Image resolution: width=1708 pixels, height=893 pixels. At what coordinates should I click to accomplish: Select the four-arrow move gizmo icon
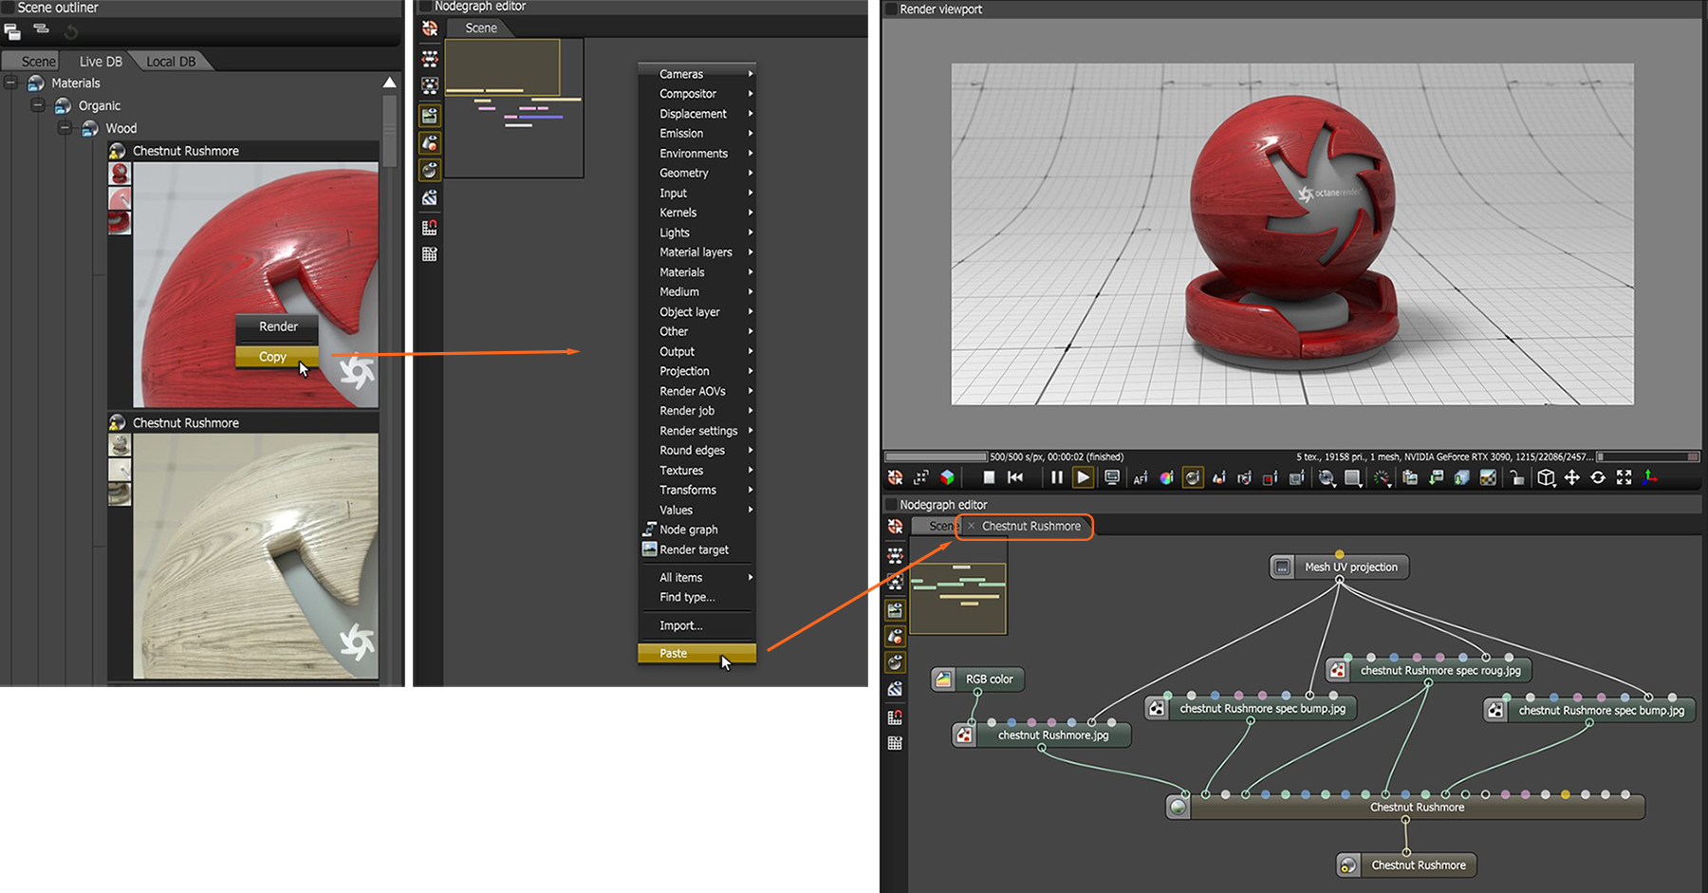click(1572, 477)
